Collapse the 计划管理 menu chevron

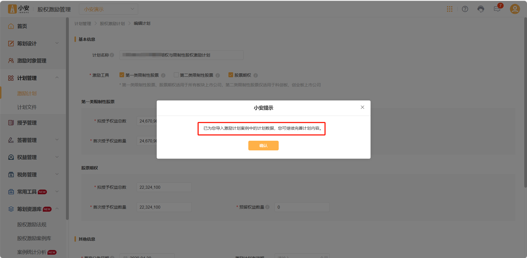[57, 78]
